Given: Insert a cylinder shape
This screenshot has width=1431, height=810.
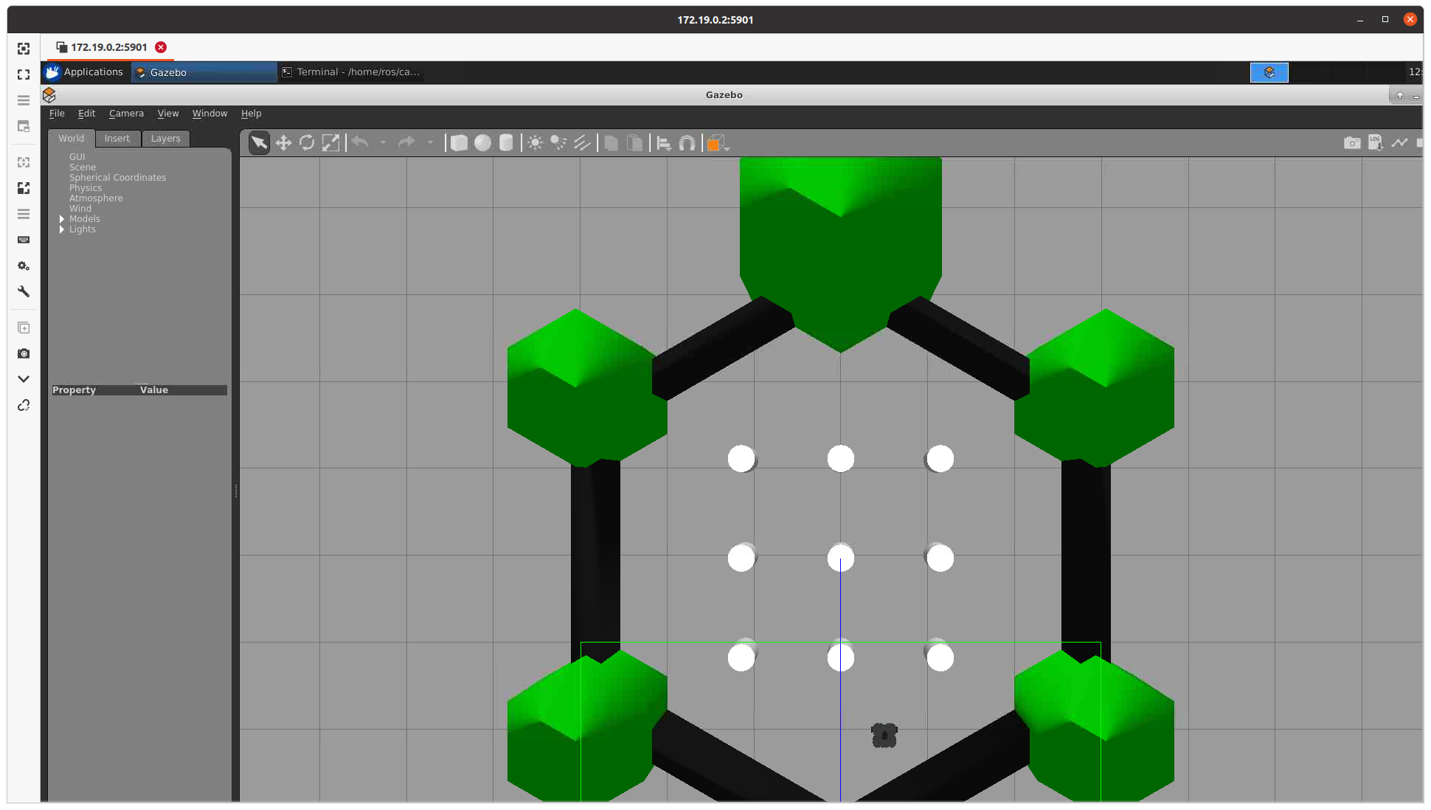Looking at the screenshot, I should point(506,142).
